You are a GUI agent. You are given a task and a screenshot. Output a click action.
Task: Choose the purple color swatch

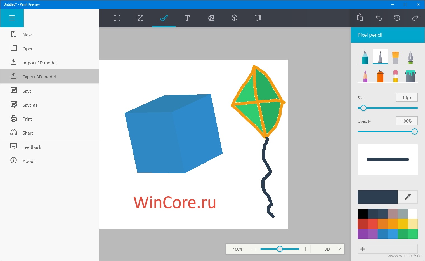pos(363,234)
